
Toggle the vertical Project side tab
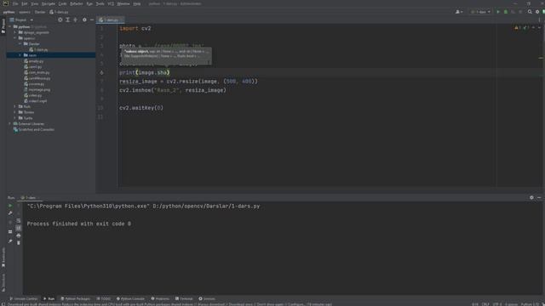click(3, 26)
